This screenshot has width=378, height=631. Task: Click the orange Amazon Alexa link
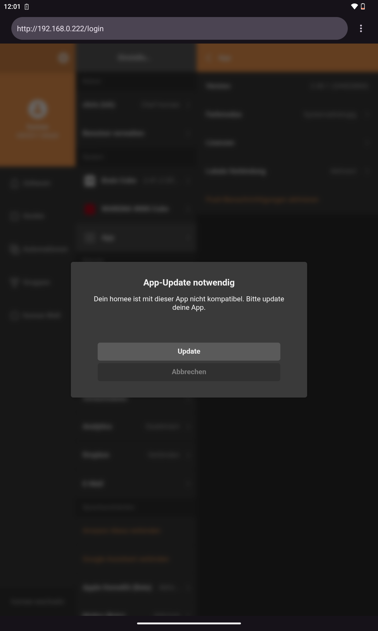pos(122,531)
